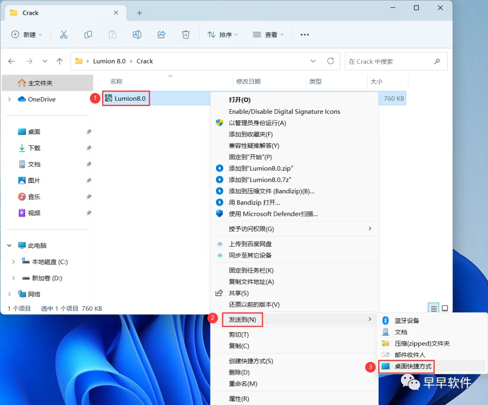Collapse the 此电脑 tree node
Viewport: 488px width, 405px height.
[x=9, y=246]
